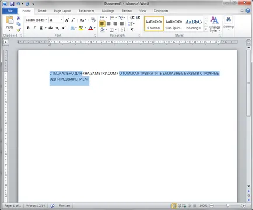Viewport: 253px width, 210px height.
Task: Paste clipboard contents with Paste button
Action: click(9, 23)
